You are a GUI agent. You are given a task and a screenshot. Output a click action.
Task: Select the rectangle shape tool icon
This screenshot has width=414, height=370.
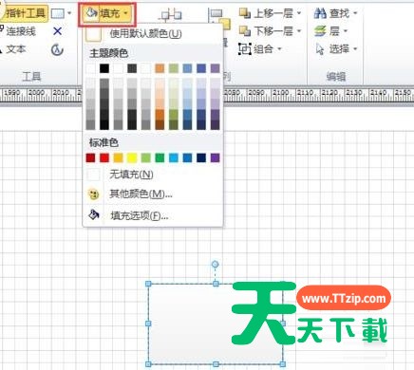pyautogui.click(x=58, y=13)
